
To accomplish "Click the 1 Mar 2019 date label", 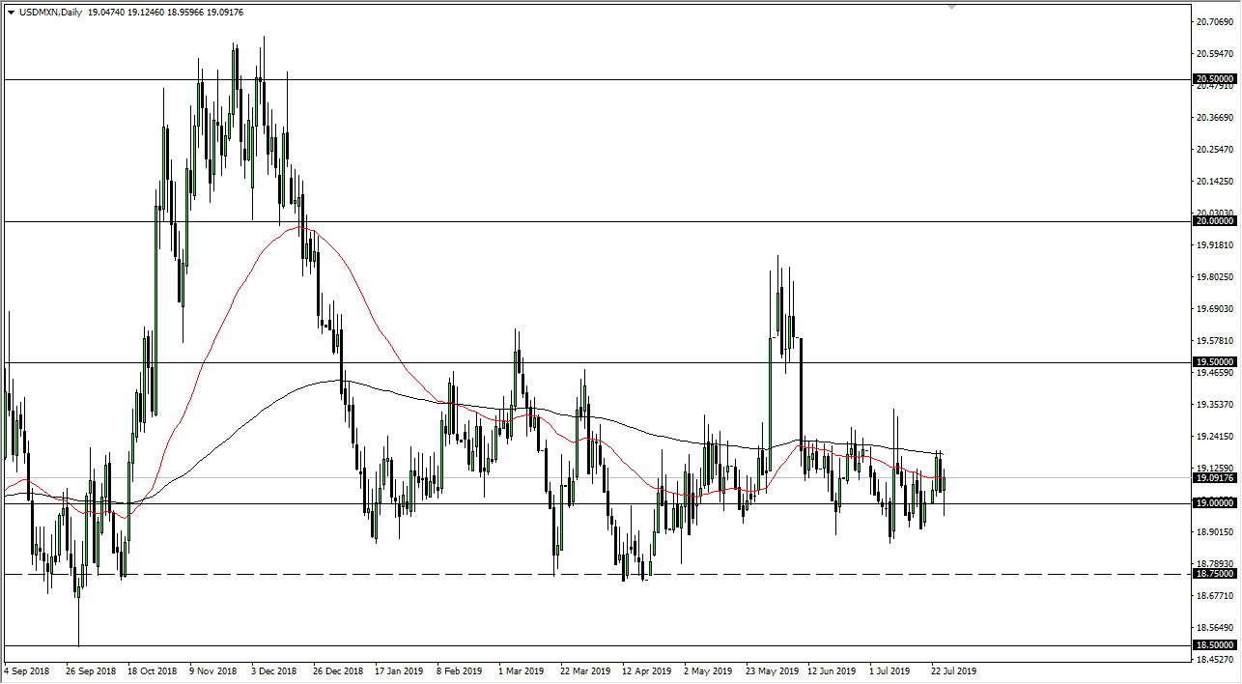I will pyautogui.click(x=522, y=670).
